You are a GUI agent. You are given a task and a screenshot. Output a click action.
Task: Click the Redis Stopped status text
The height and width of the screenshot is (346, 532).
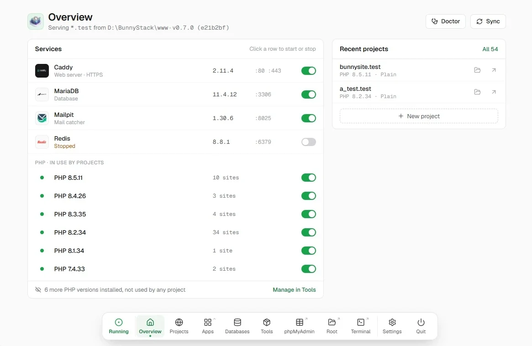click(64, 146)
